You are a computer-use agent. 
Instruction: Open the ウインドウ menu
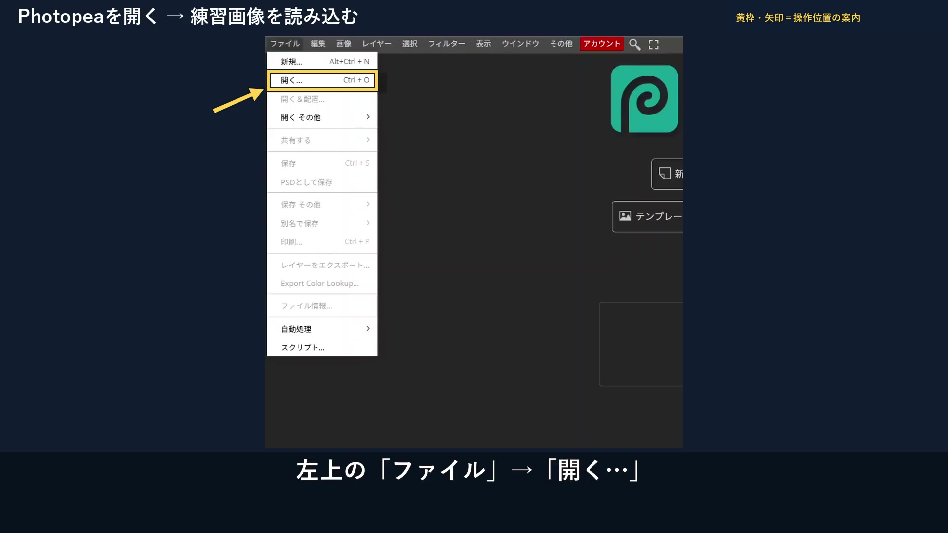click(520, 44)
